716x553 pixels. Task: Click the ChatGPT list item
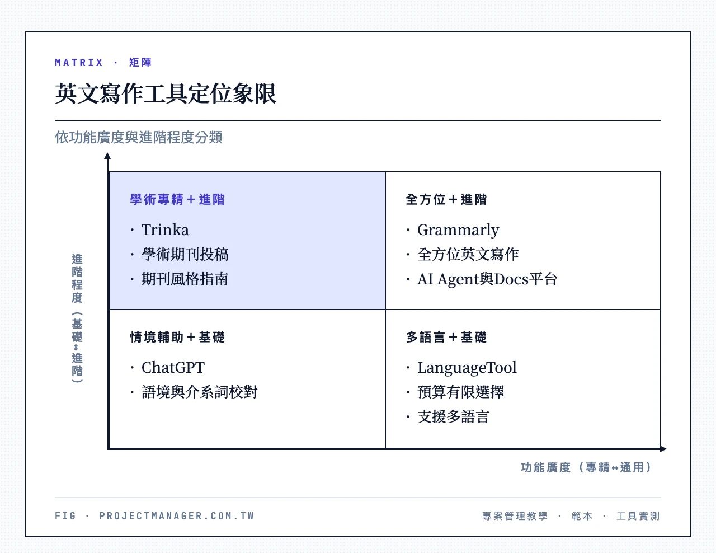click(x=173, y=368)
